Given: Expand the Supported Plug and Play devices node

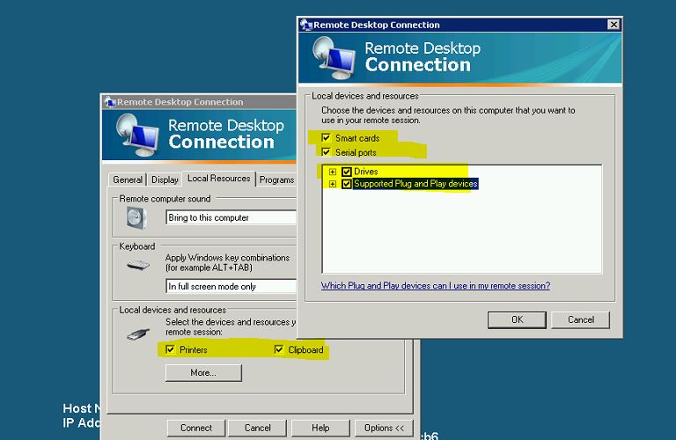Looking at the screenshot, I should pos(333,184).
